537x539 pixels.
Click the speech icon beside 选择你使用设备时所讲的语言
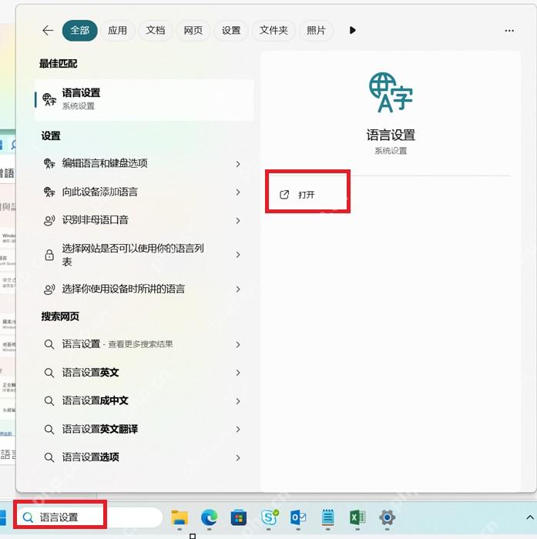49,290
